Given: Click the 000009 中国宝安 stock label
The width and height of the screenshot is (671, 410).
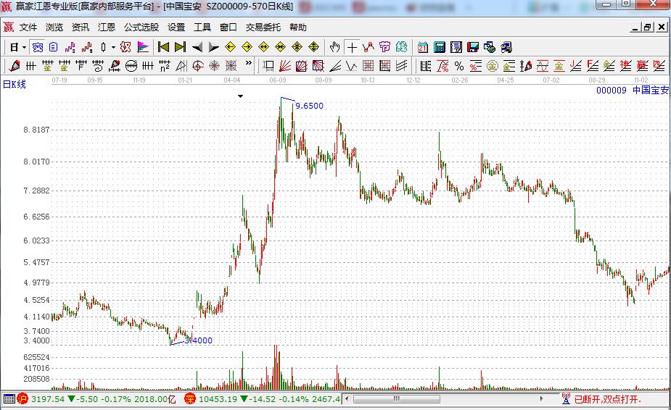Looking at the screenshot, I should [631, 91].
